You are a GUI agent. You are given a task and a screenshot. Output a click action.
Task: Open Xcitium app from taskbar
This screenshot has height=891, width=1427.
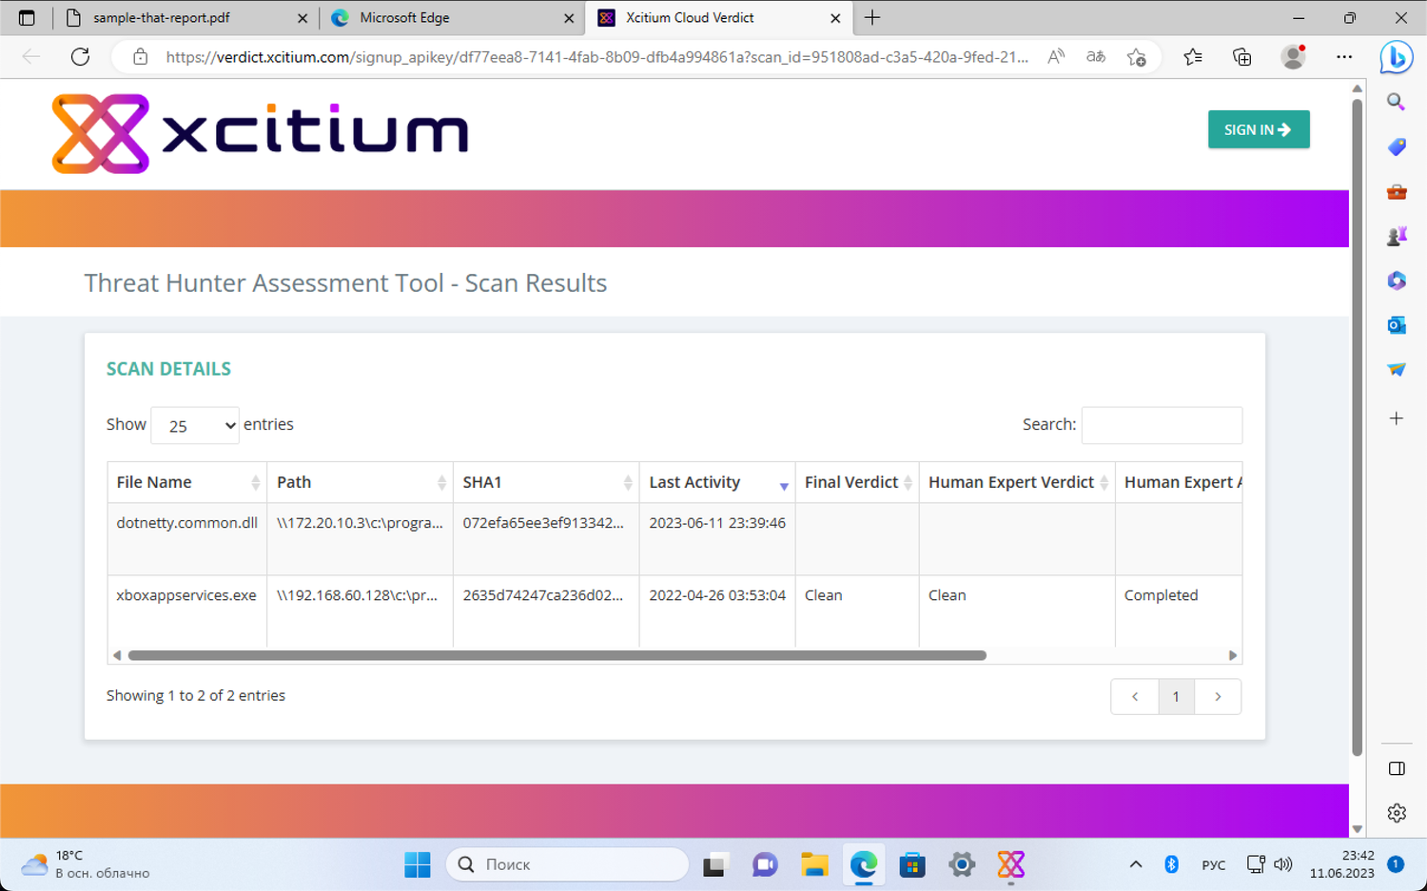1010,864
